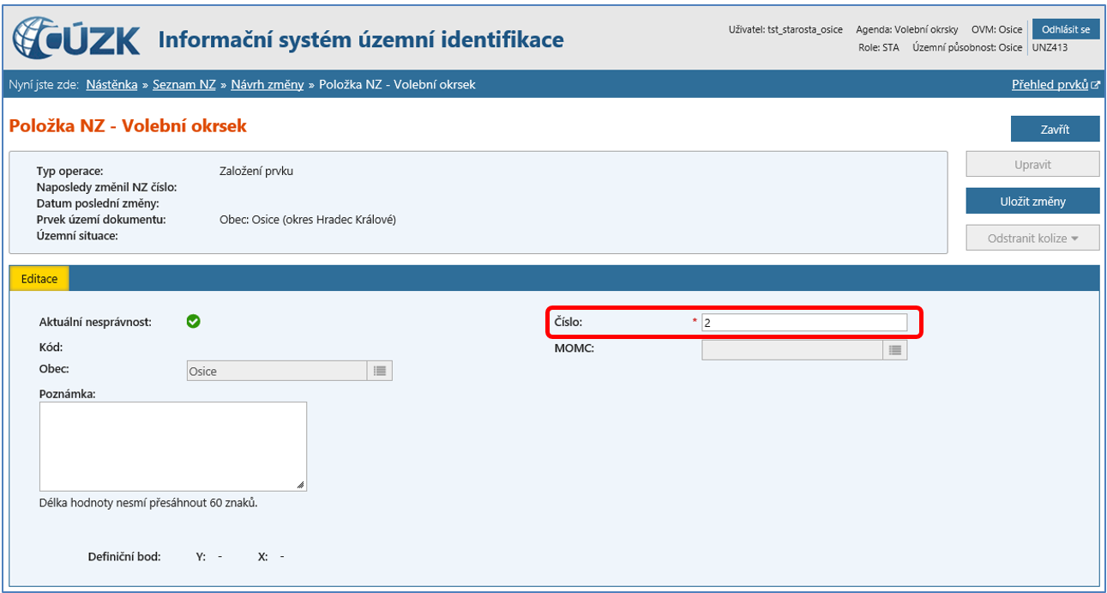This screenshot has height=593, width=1107.
Task: Open the Obec list picker icon
Action: point(380,371)
